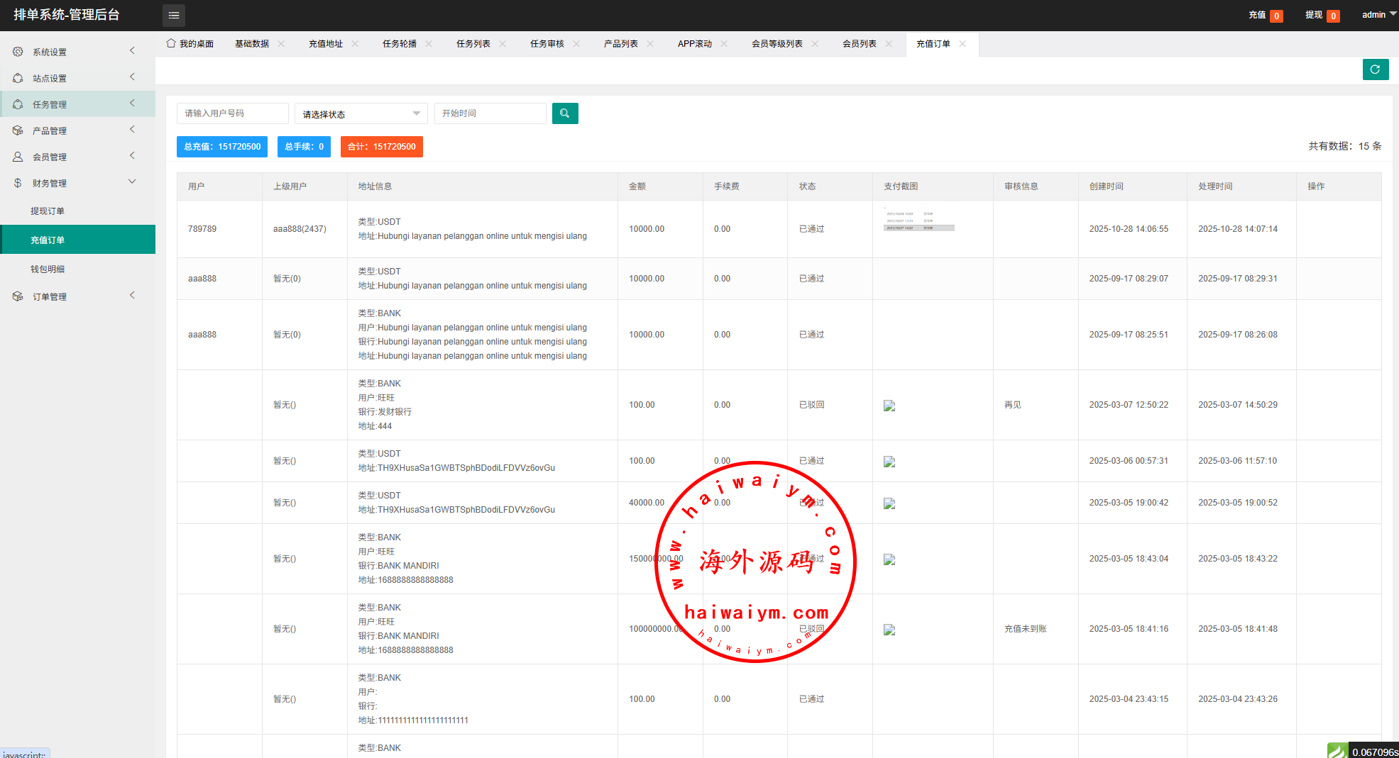Click the green refresh icon button
Viewport: 1399px width, 758px height.
click(1375, 69)
